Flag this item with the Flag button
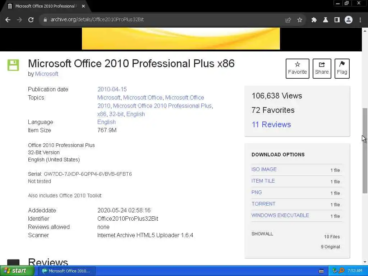 tap(342, 69)
